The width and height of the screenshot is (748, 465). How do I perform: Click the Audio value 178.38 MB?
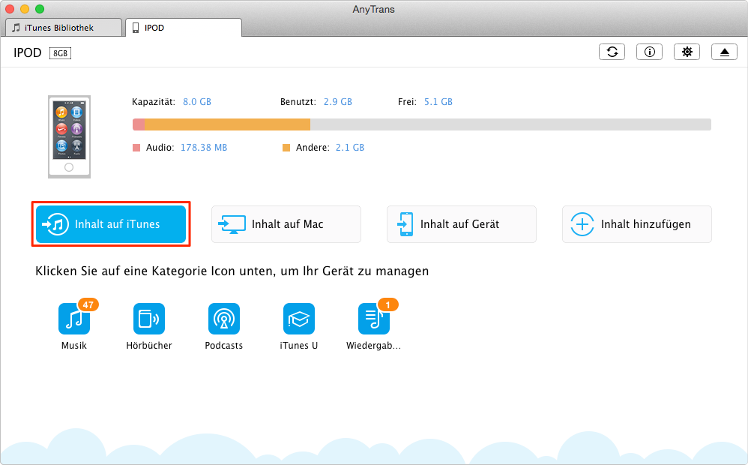coord(204,148)
